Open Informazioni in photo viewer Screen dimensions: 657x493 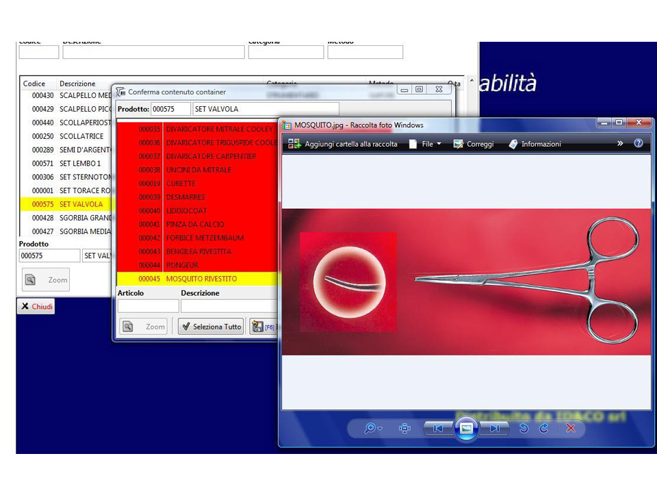534,144
